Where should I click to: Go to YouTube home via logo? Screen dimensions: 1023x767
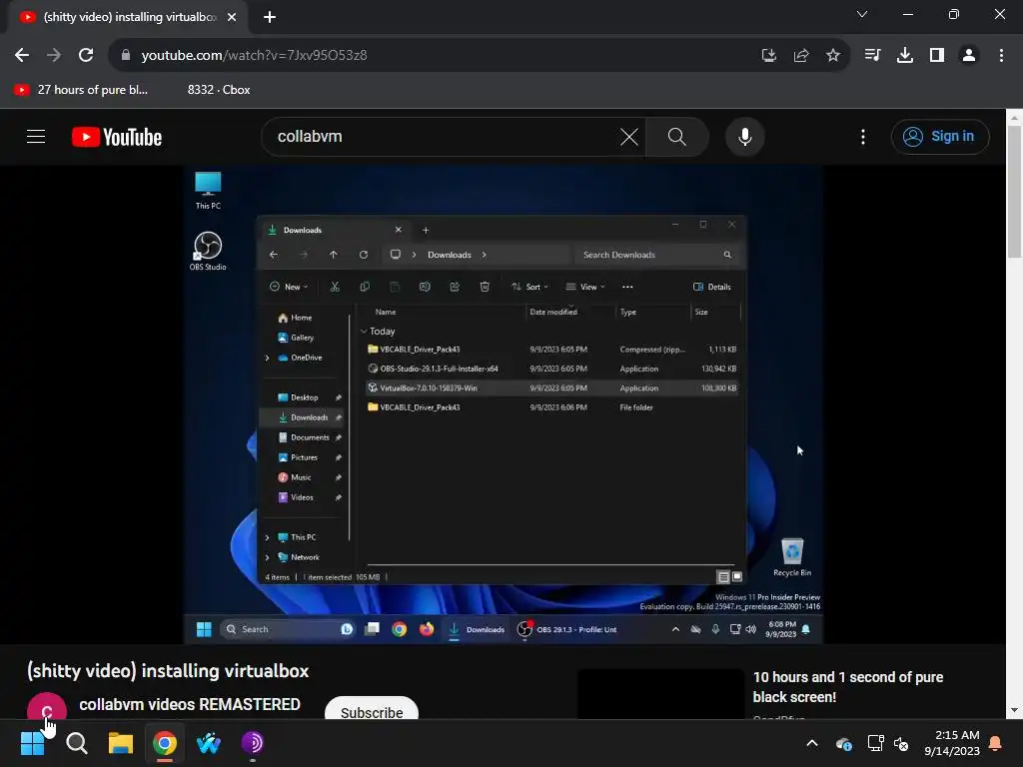pos(117,137)
